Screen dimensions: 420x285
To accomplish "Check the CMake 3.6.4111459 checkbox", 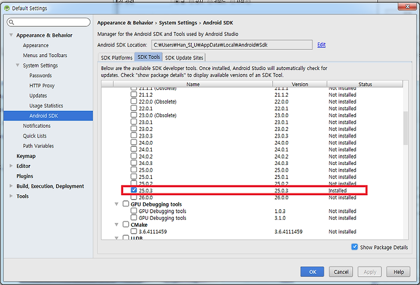I will (134, 231).
